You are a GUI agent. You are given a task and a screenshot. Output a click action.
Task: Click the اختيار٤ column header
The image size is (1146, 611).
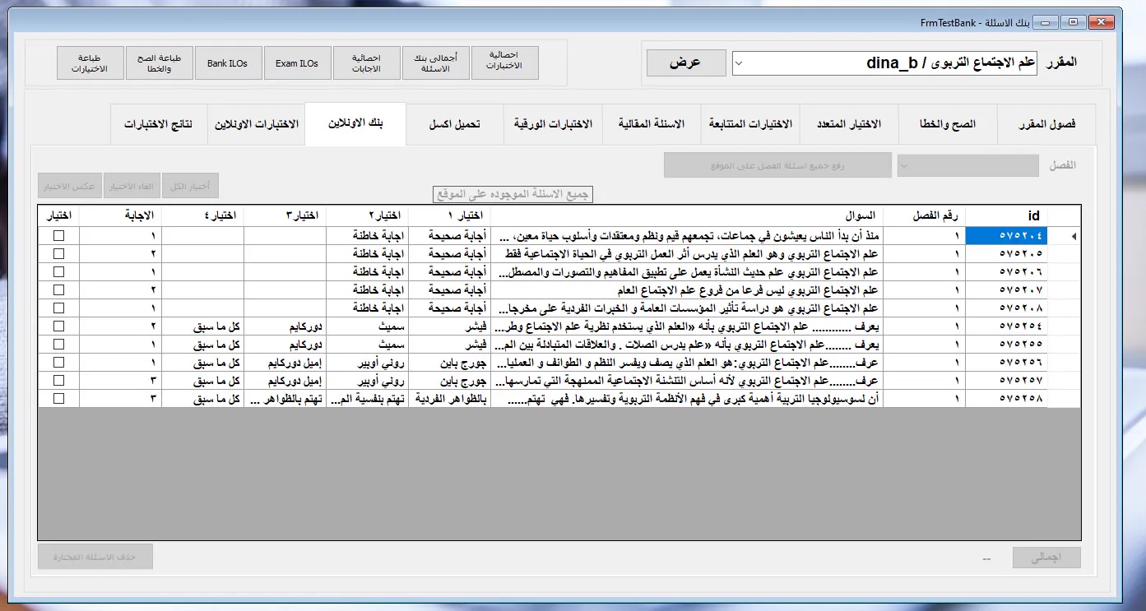pos(202,215)
